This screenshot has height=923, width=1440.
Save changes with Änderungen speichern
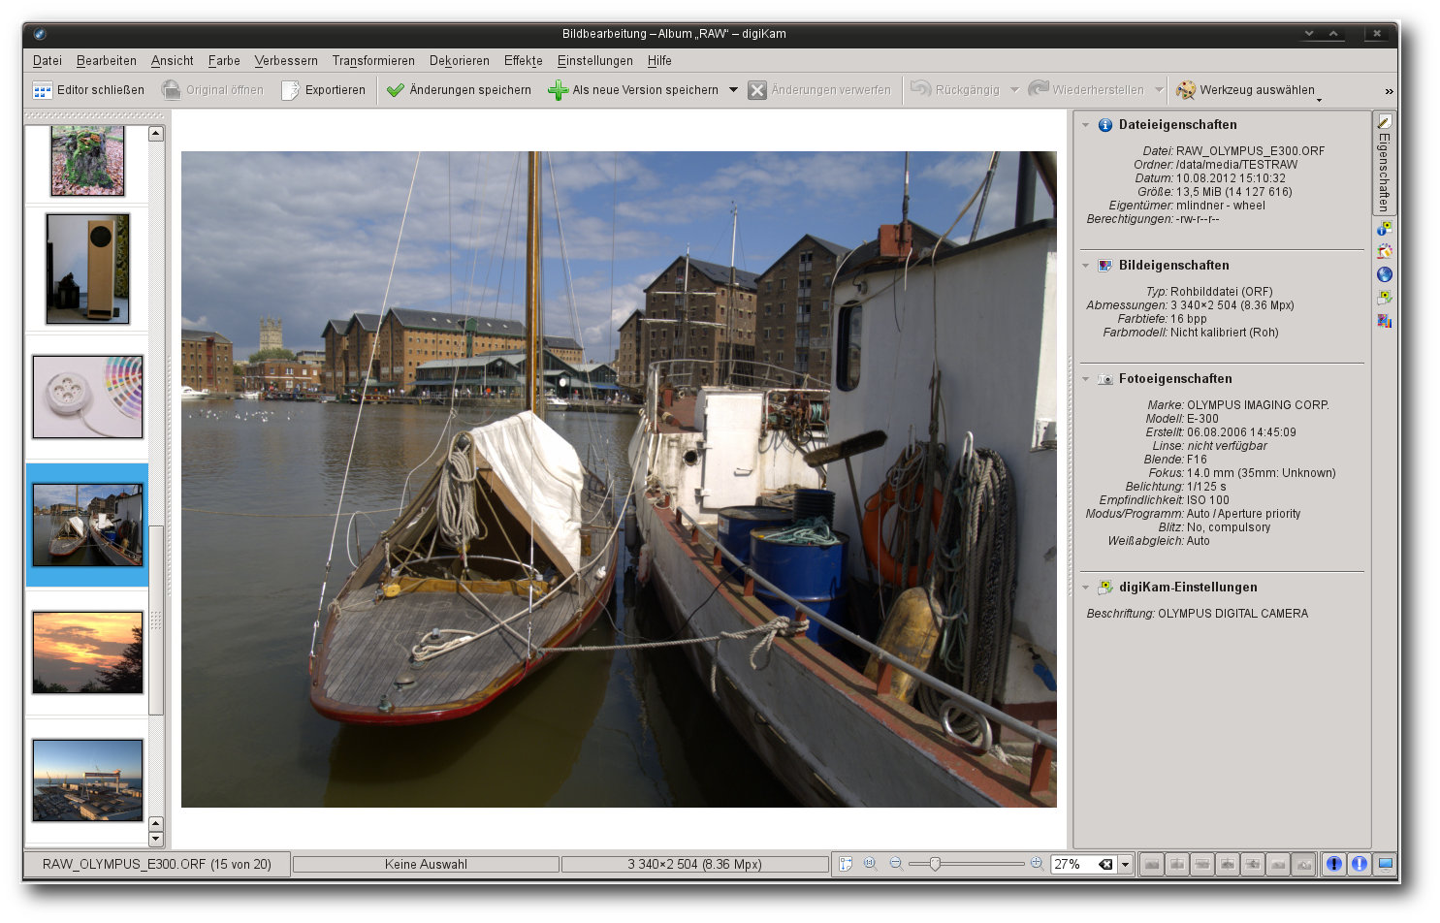tap(459, 90)
